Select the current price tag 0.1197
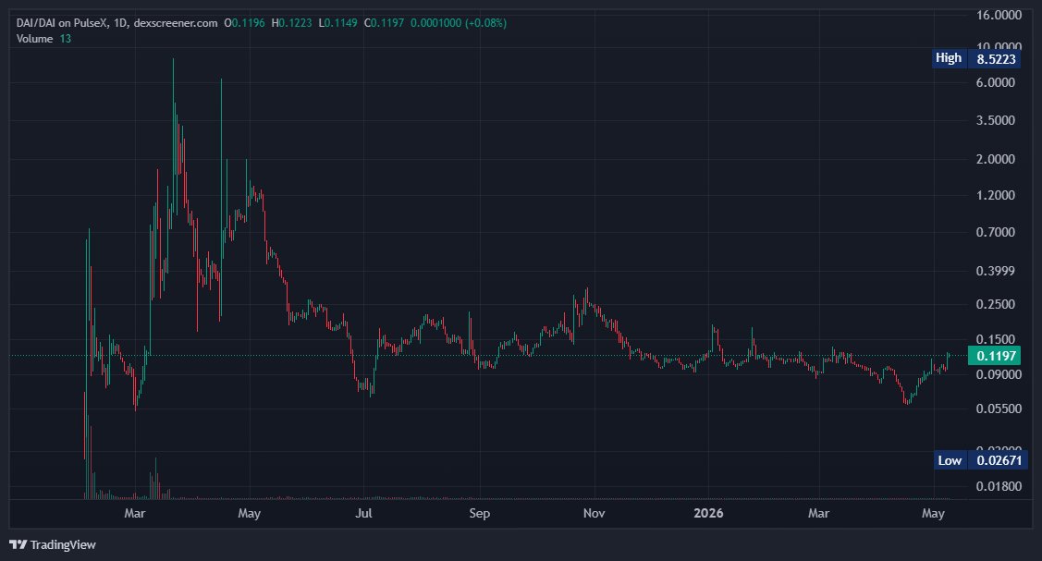The height and width of the screenshot is (561, 1042). click(996, 356)
